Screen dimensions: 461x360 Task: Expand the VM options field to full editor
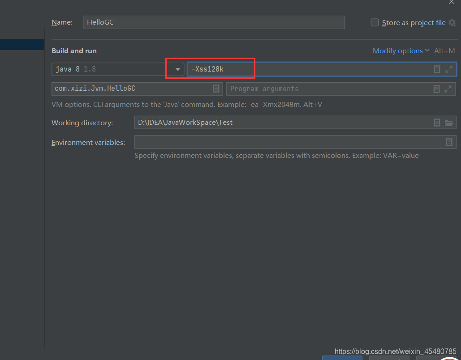tap(448, 69)
